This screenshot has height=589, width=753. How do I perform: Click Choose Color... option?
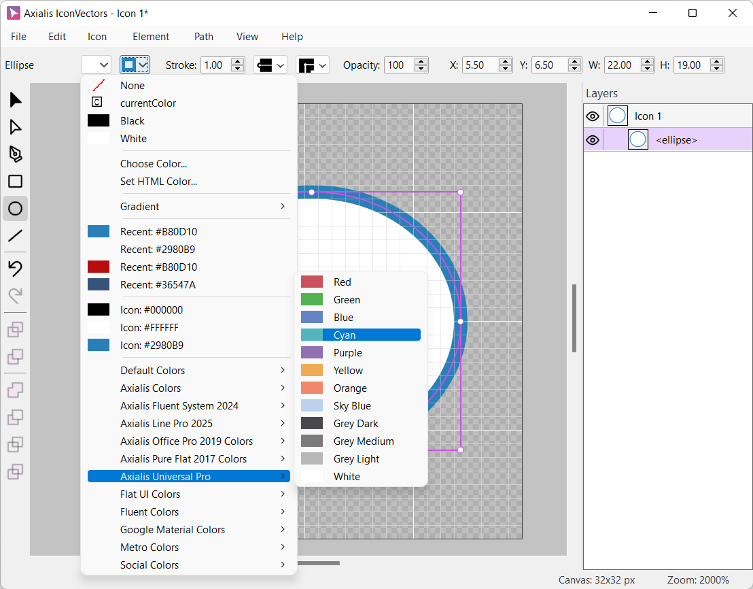point(154,164)
